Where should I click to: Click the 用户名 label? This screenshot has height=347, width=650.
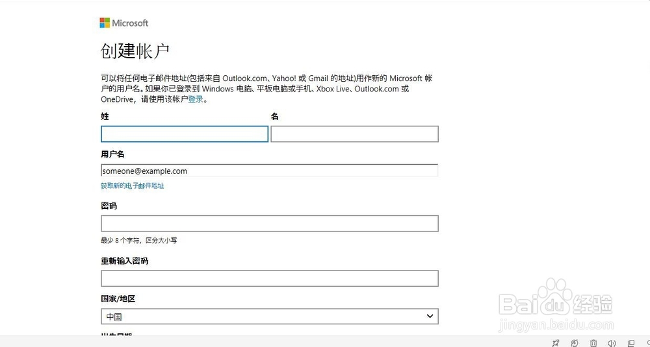click(x=112, y=154)
